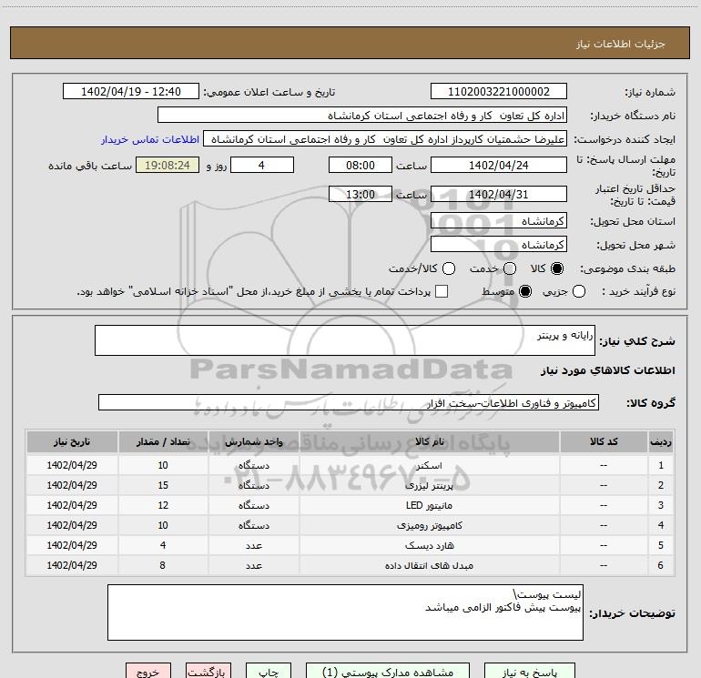The width and height of the screenshot is (701, 678).
Task: Click date 1402/04/29 in the کامپیوتر رومیزی row
Action: [72, 526]
